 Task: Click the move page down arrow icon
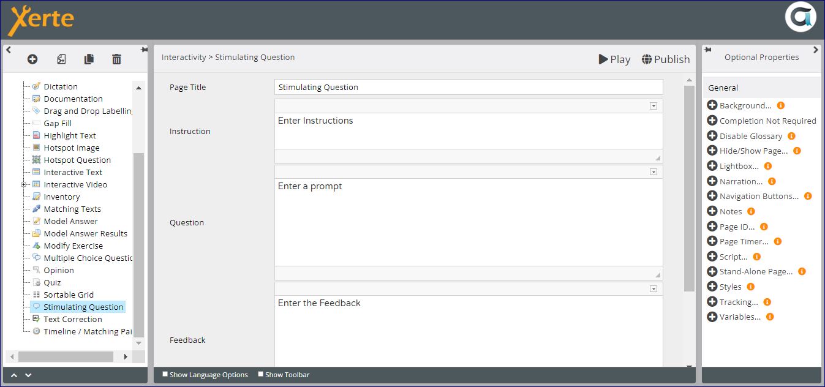(28, 375)
